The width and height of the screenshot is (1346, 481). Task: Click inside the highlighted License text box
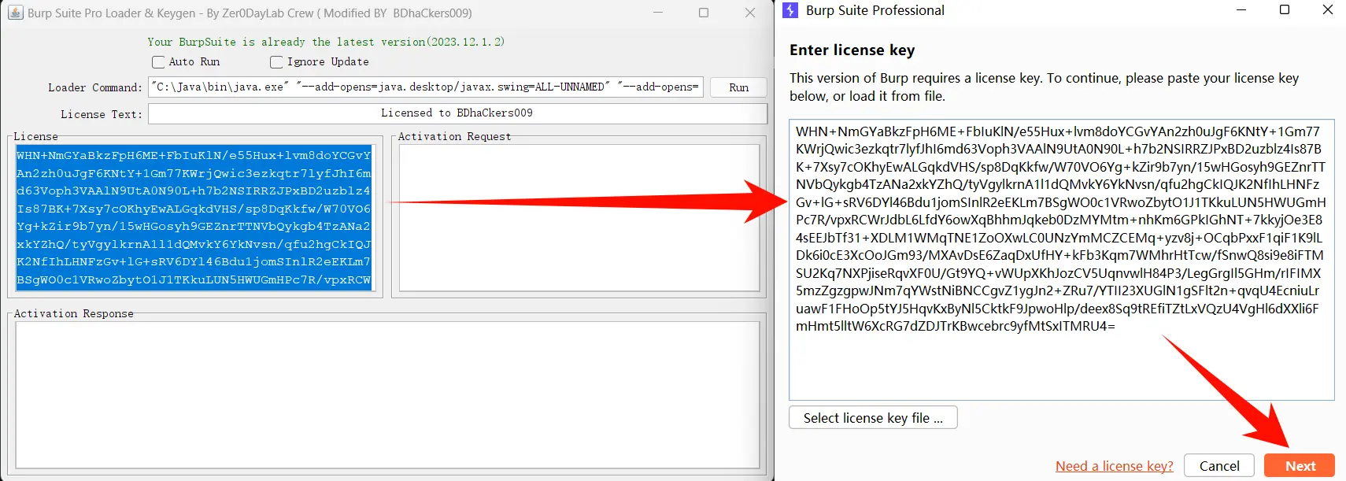point(194,217)
